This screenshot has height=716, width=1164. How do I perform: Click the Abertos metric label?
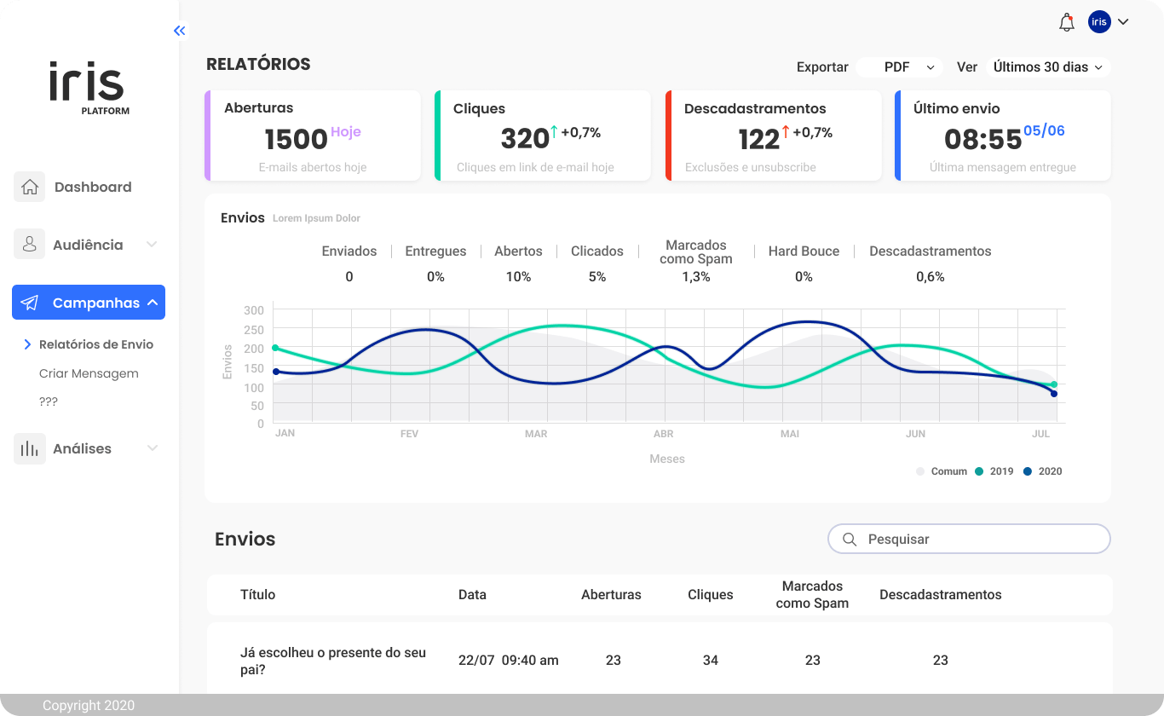[x=518, y=251]
